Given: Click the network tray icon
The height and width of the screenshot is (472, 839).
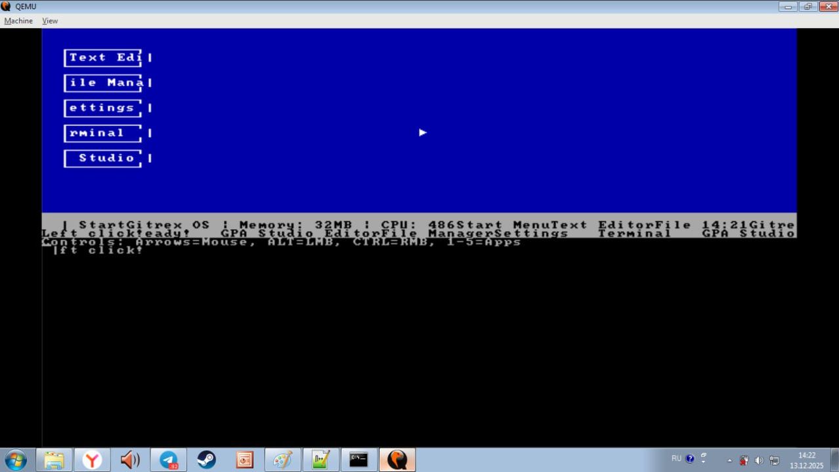Looking at the screenshot, I should (x=774, y=461).
